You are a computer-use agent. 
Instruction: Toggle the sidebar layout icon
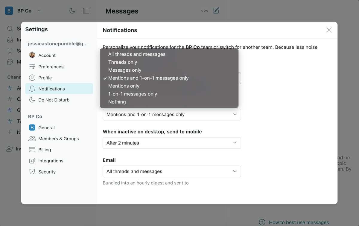pyautogui.click(x=86, y=11)
